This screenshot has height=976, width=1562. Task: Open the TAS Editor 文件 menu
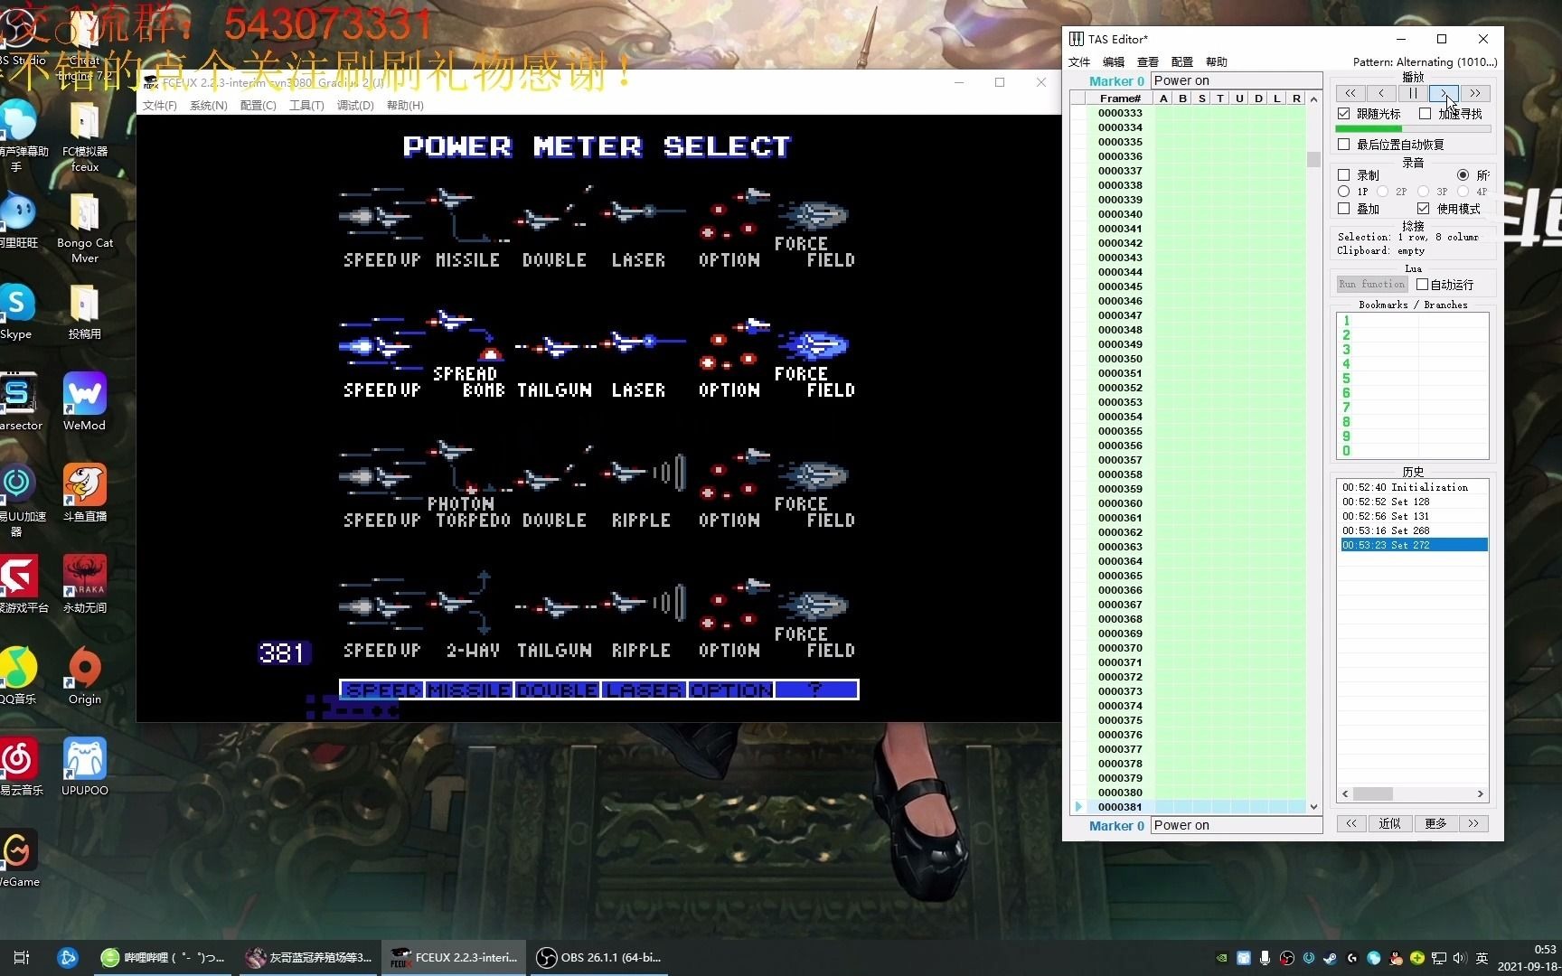[x=1079, y=62]
